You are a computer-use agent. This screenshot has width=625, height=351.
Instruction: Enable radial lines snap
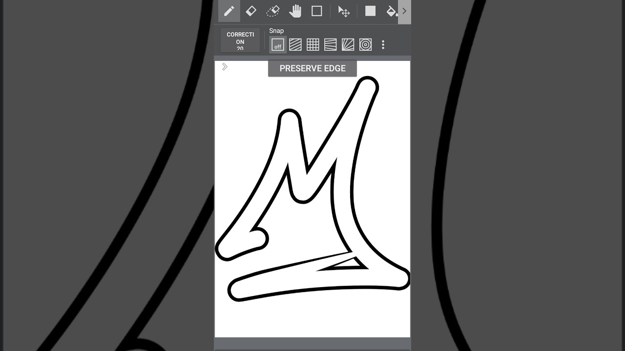tap(348, 45)
